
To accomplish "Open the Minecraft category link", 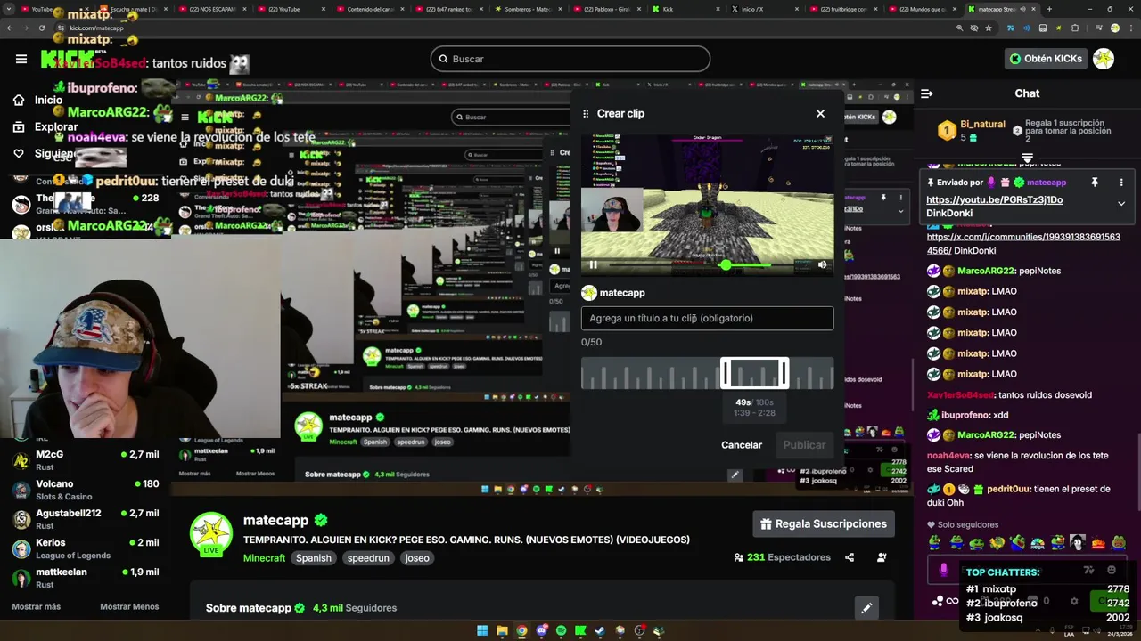I will [264, 558].
